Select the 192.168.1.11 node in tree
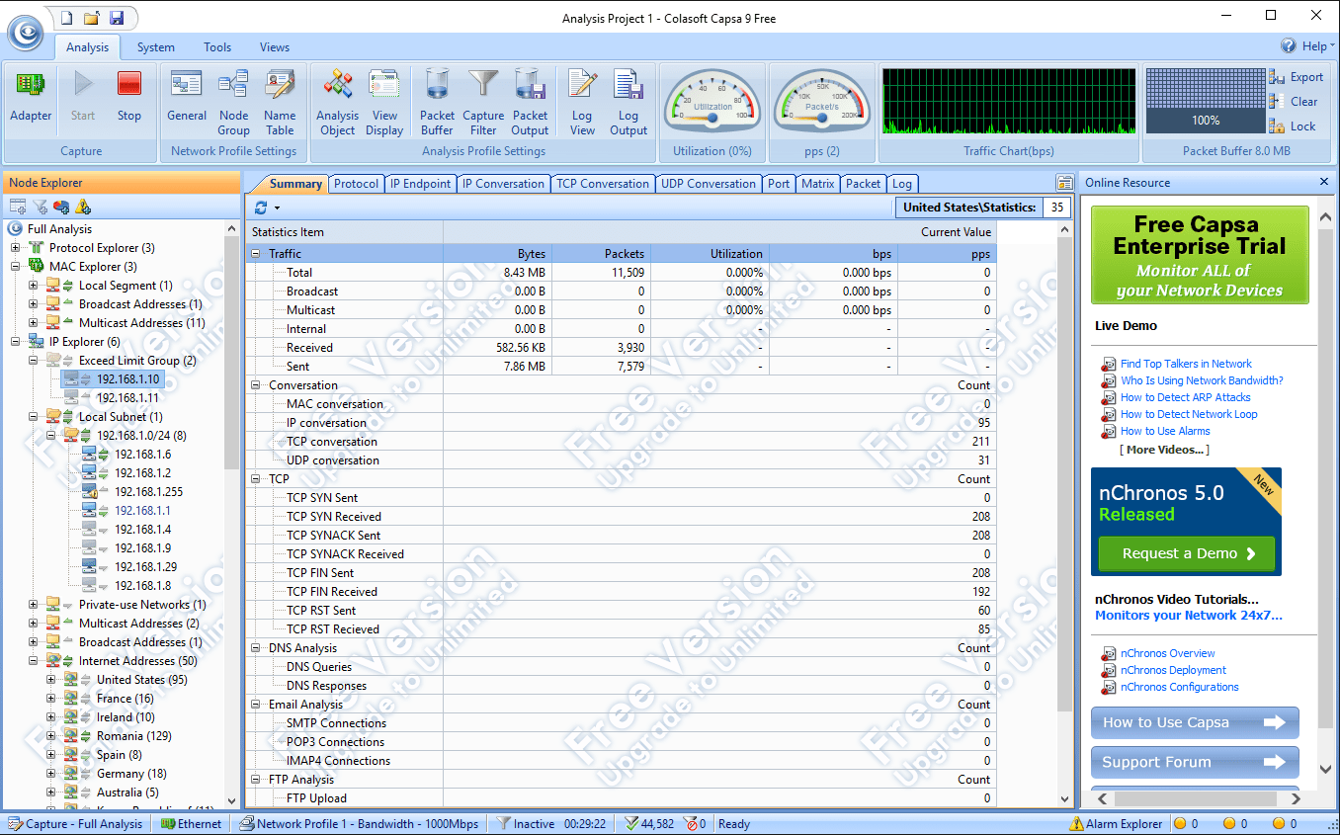The image size is (1340, 835). (x=126, y=398)
